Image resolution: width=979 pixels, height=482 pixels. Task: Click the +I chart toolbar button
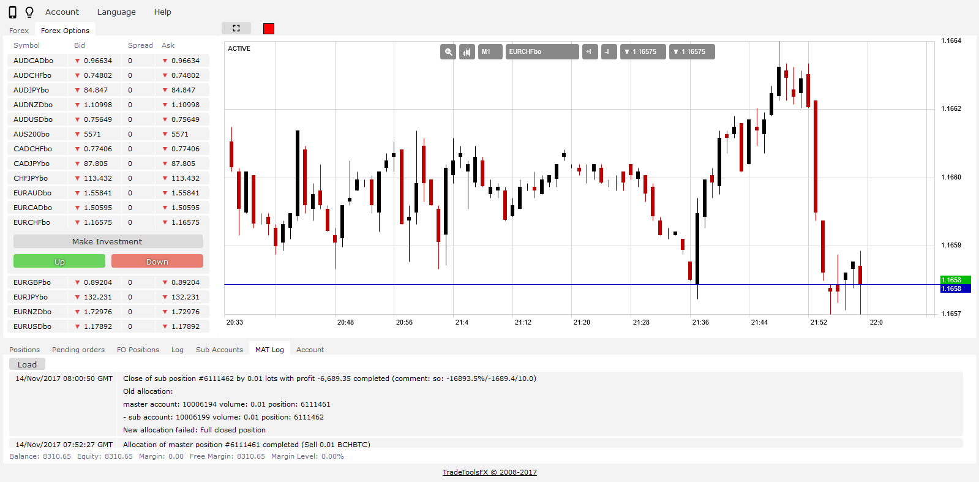click(590, 52)
